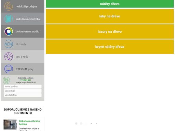Select the fourth carousel pagination dot

tap(91, 123)
